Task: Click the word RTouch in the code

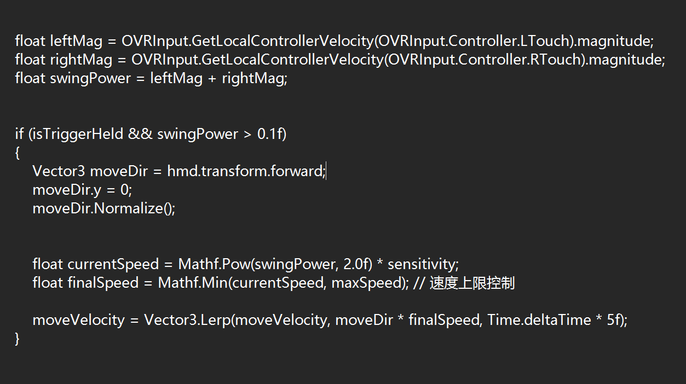Action: coord(552,60)
